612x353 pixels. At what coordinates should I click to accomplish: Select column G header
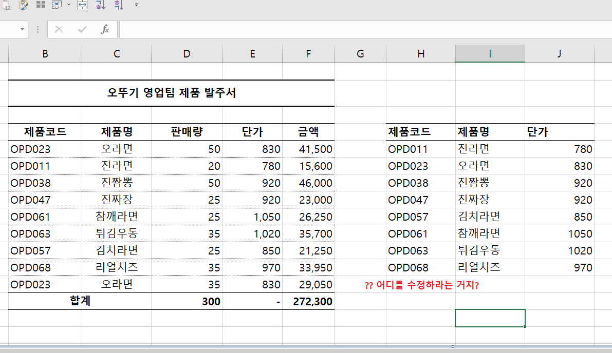(360, 54)
